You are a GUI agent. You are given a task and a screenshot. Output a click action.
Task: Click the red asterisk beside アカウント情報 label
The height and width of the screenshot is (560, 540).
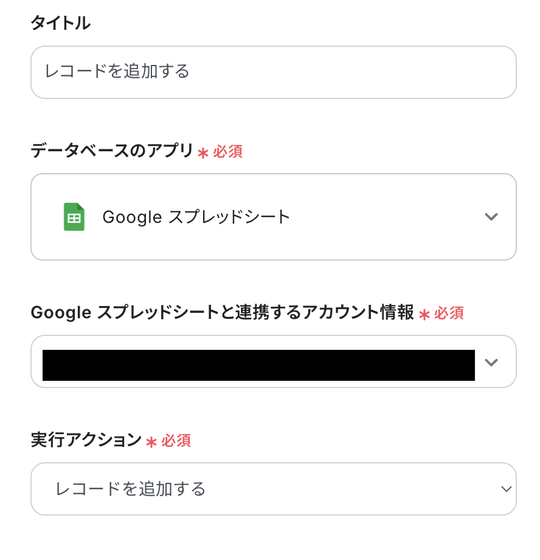424,314
